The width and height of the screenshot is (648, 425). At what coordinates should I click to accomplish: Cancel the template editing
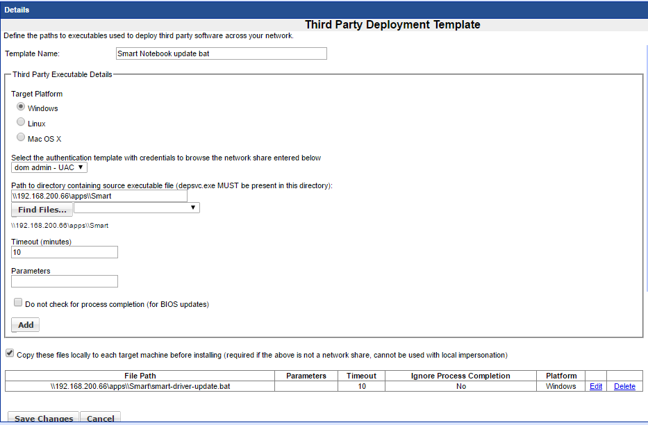[x=101, y=418]
